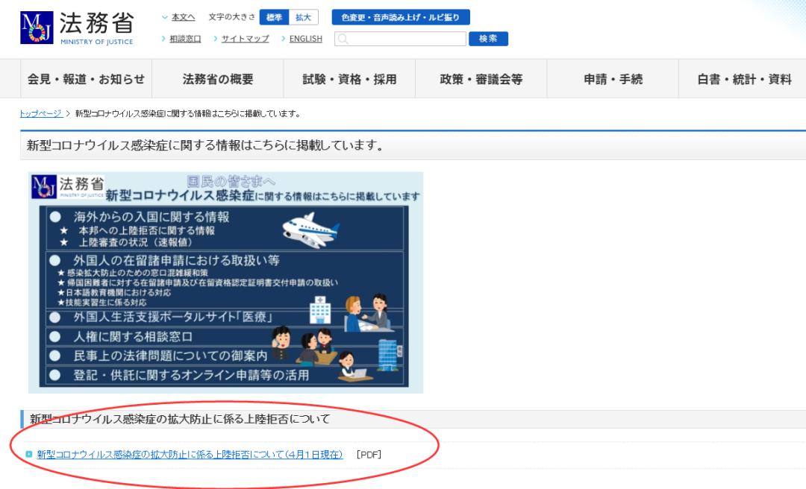Open 色変更・音声読み上げ・ルビ振り options

[401, 17]
